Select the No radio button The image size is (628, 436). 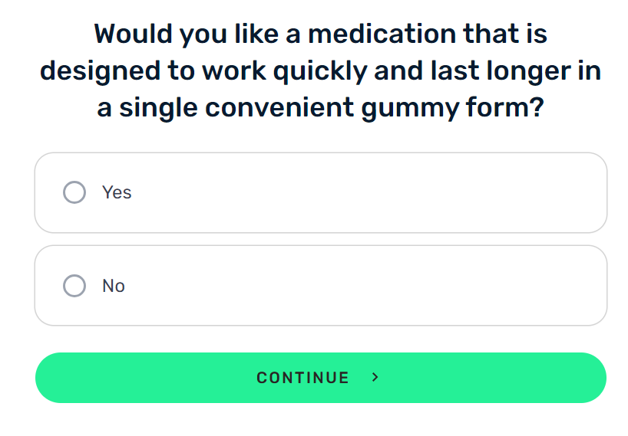(74, 286)
